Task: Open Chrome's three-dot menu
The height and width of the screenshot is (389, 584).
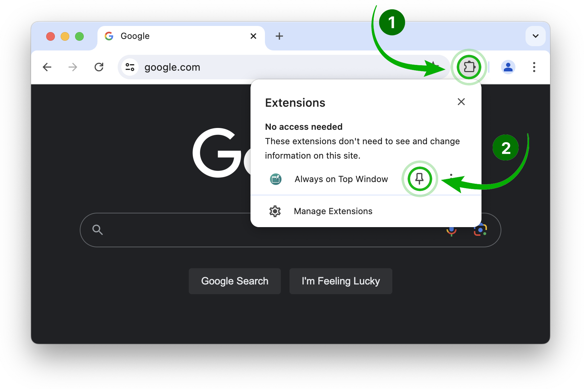Action: pos(534,67)
